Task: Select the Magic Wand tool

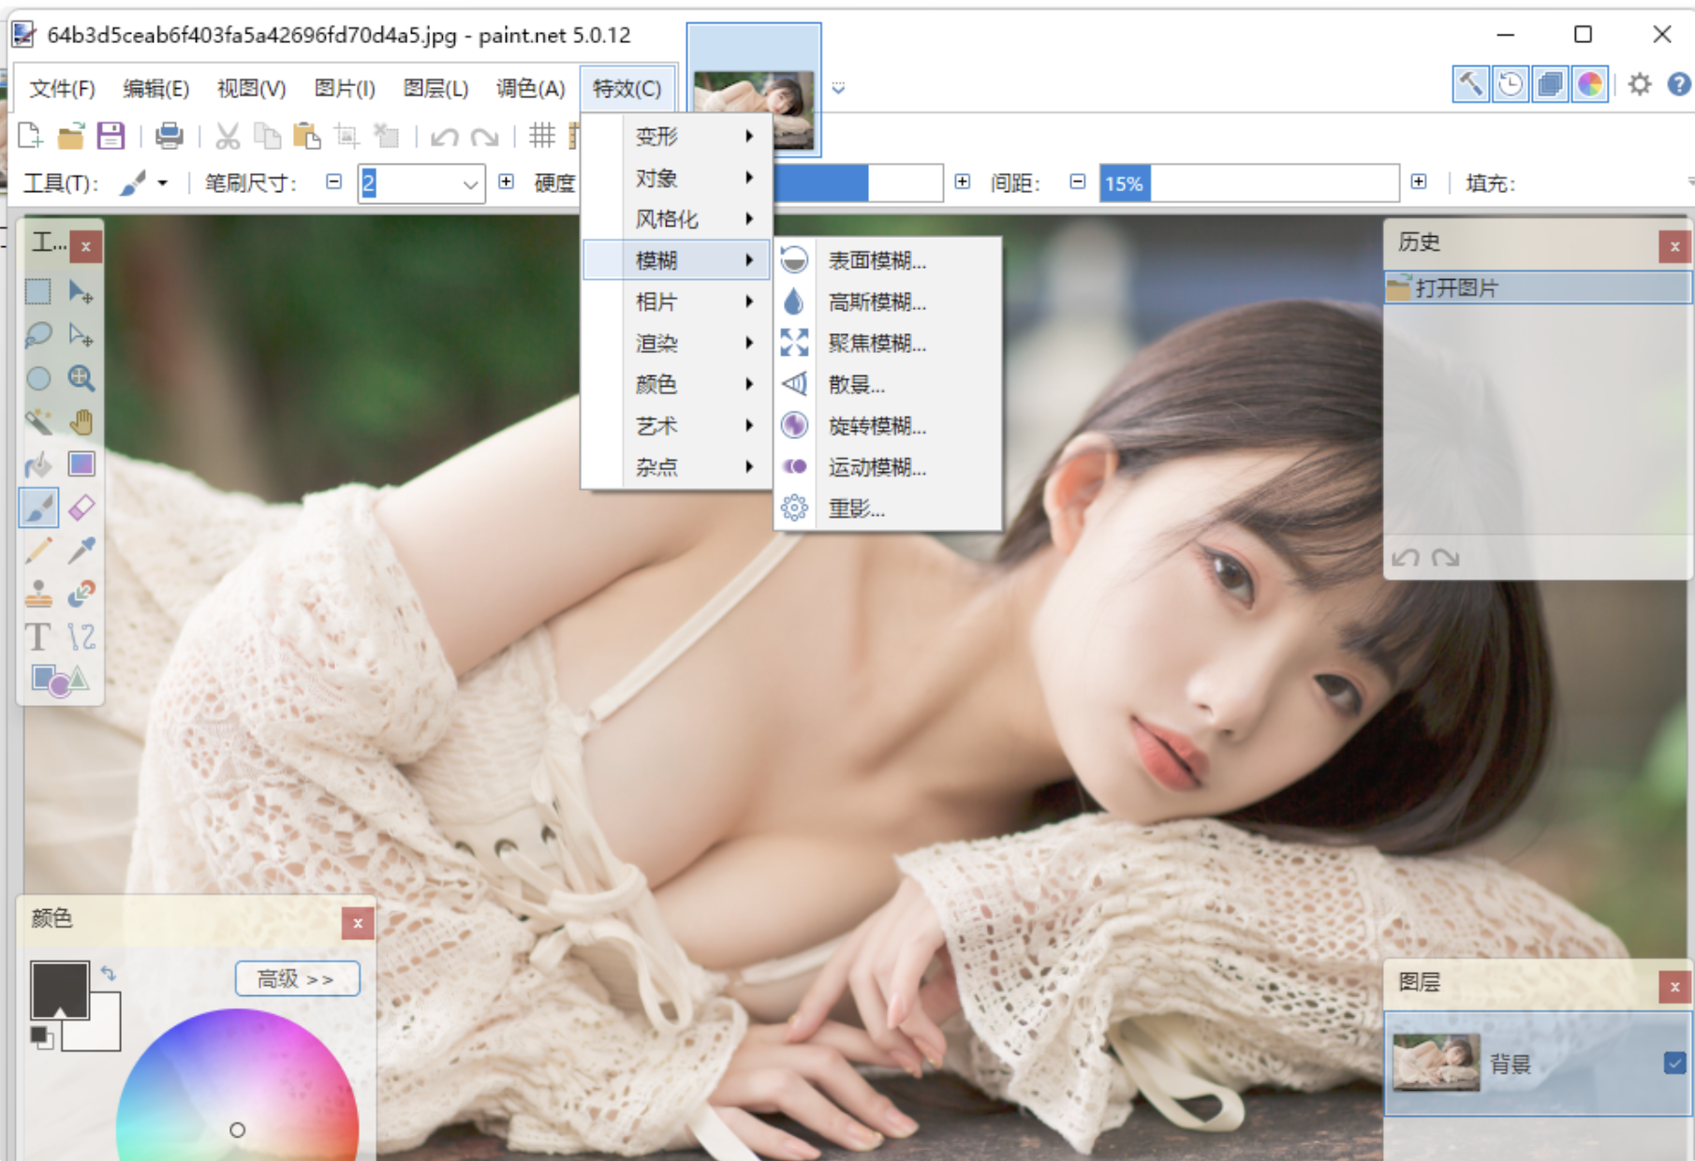Action: [x=38, y=420]
